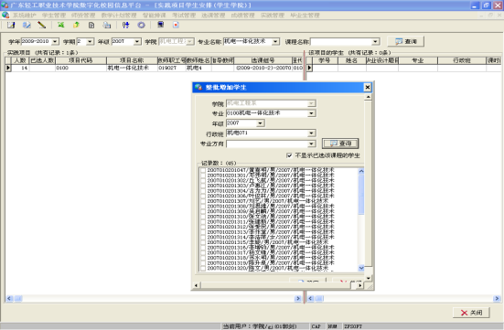The height and width of the screenshot is (330, 504).
Task: Check the student row ending 201314
Action: tap(203, 237)
